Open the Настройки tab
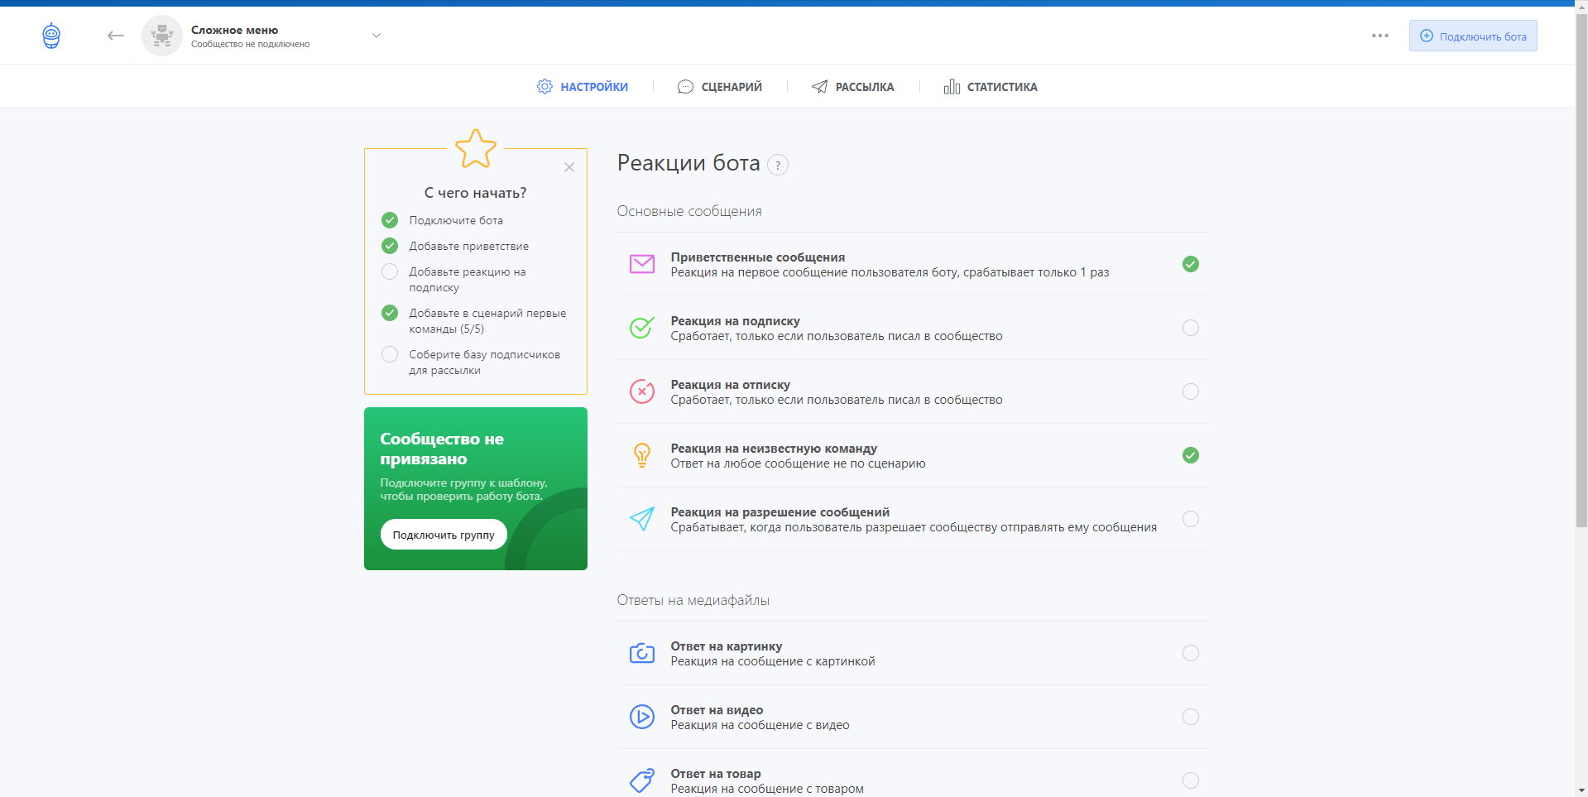Image resolution: width=1588 pixels, height=797 pixels. coord(583,87)
